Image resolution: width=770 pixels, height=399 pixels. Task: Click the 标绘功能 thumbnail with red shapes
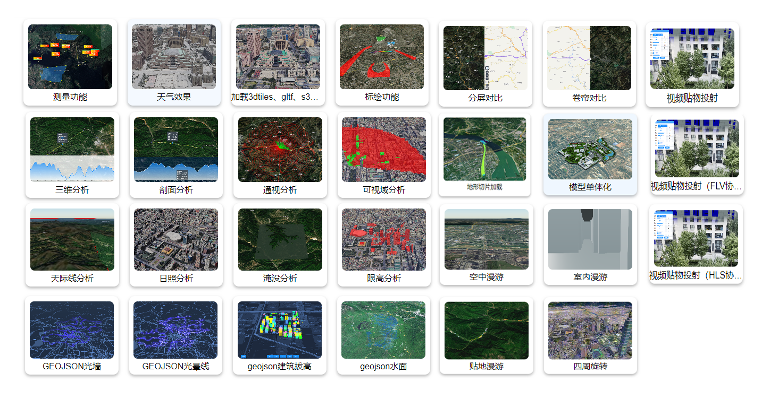pos(382,57)
